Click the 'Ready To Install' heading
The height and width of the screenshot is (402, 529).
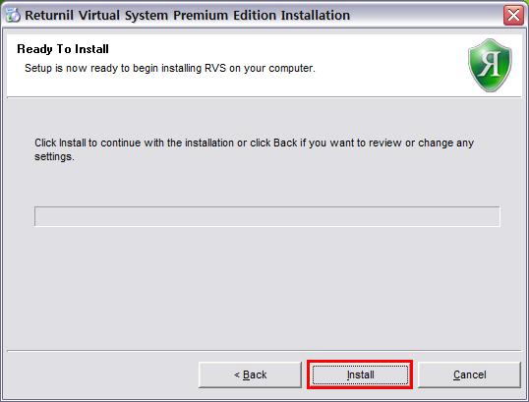[x=63, y=49]
